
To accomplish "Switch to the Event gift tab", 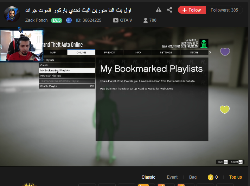I will click(x=172, y=177).
